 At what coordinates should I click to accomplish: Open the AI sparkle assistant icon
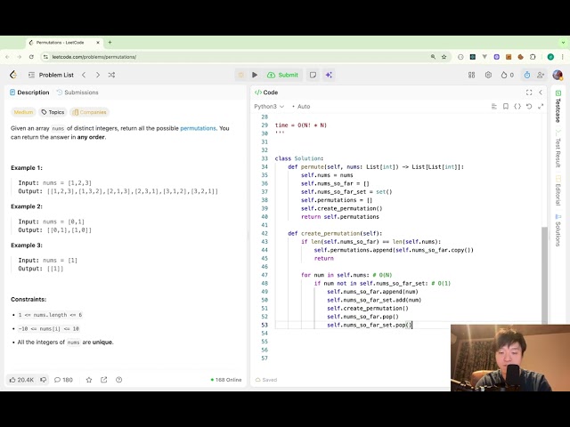(x=329, y=75)
